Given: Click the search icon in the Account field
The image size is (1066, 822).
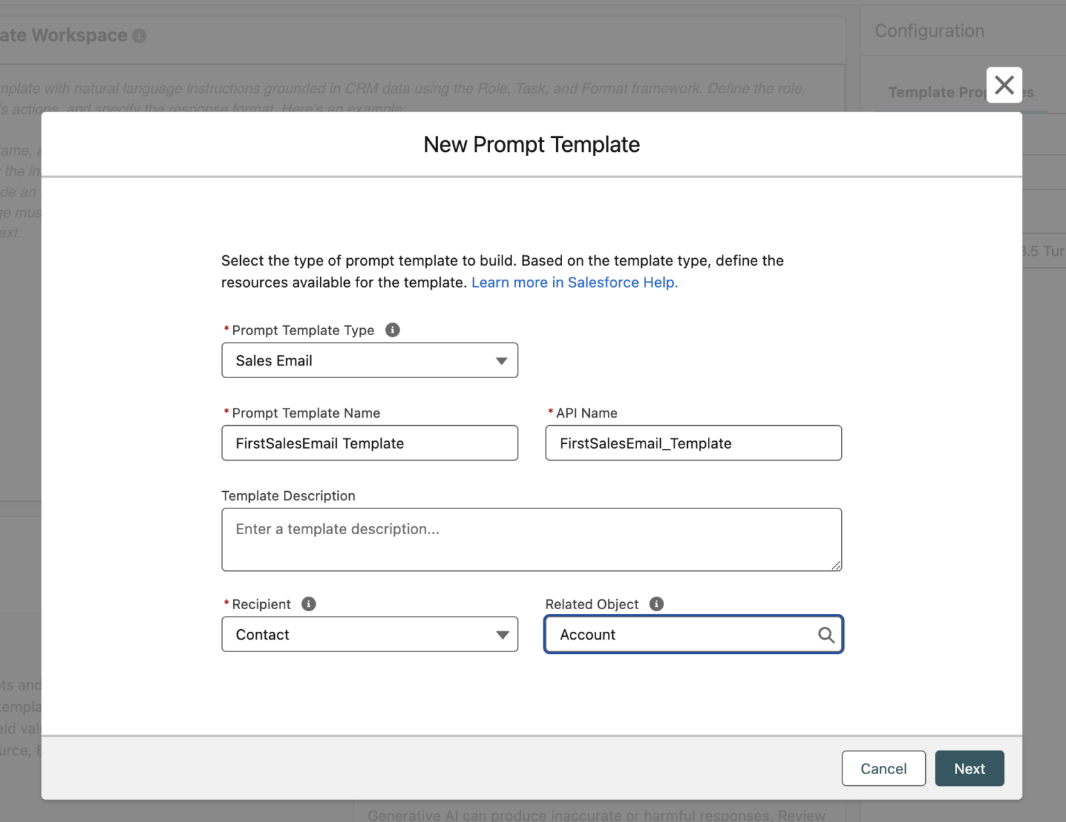Looking at the screenshot, I should (826, 635).
